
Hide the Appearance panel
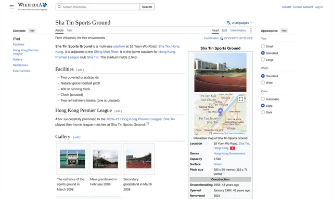[x=284, y=31]
